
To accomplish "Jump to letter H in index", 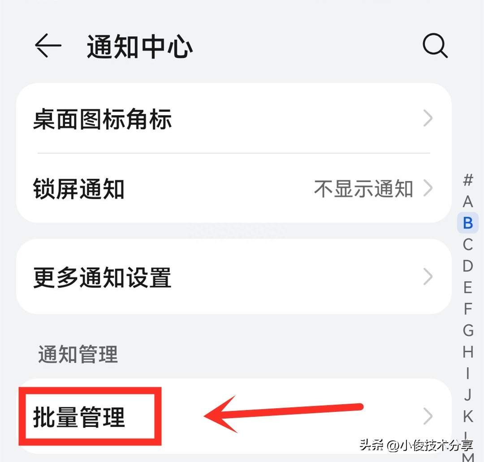I will click(468, 351).
